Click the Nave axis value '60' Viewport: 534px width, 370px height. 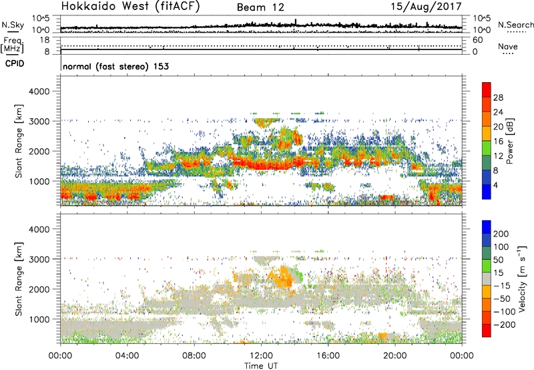(x=477, y=40)
